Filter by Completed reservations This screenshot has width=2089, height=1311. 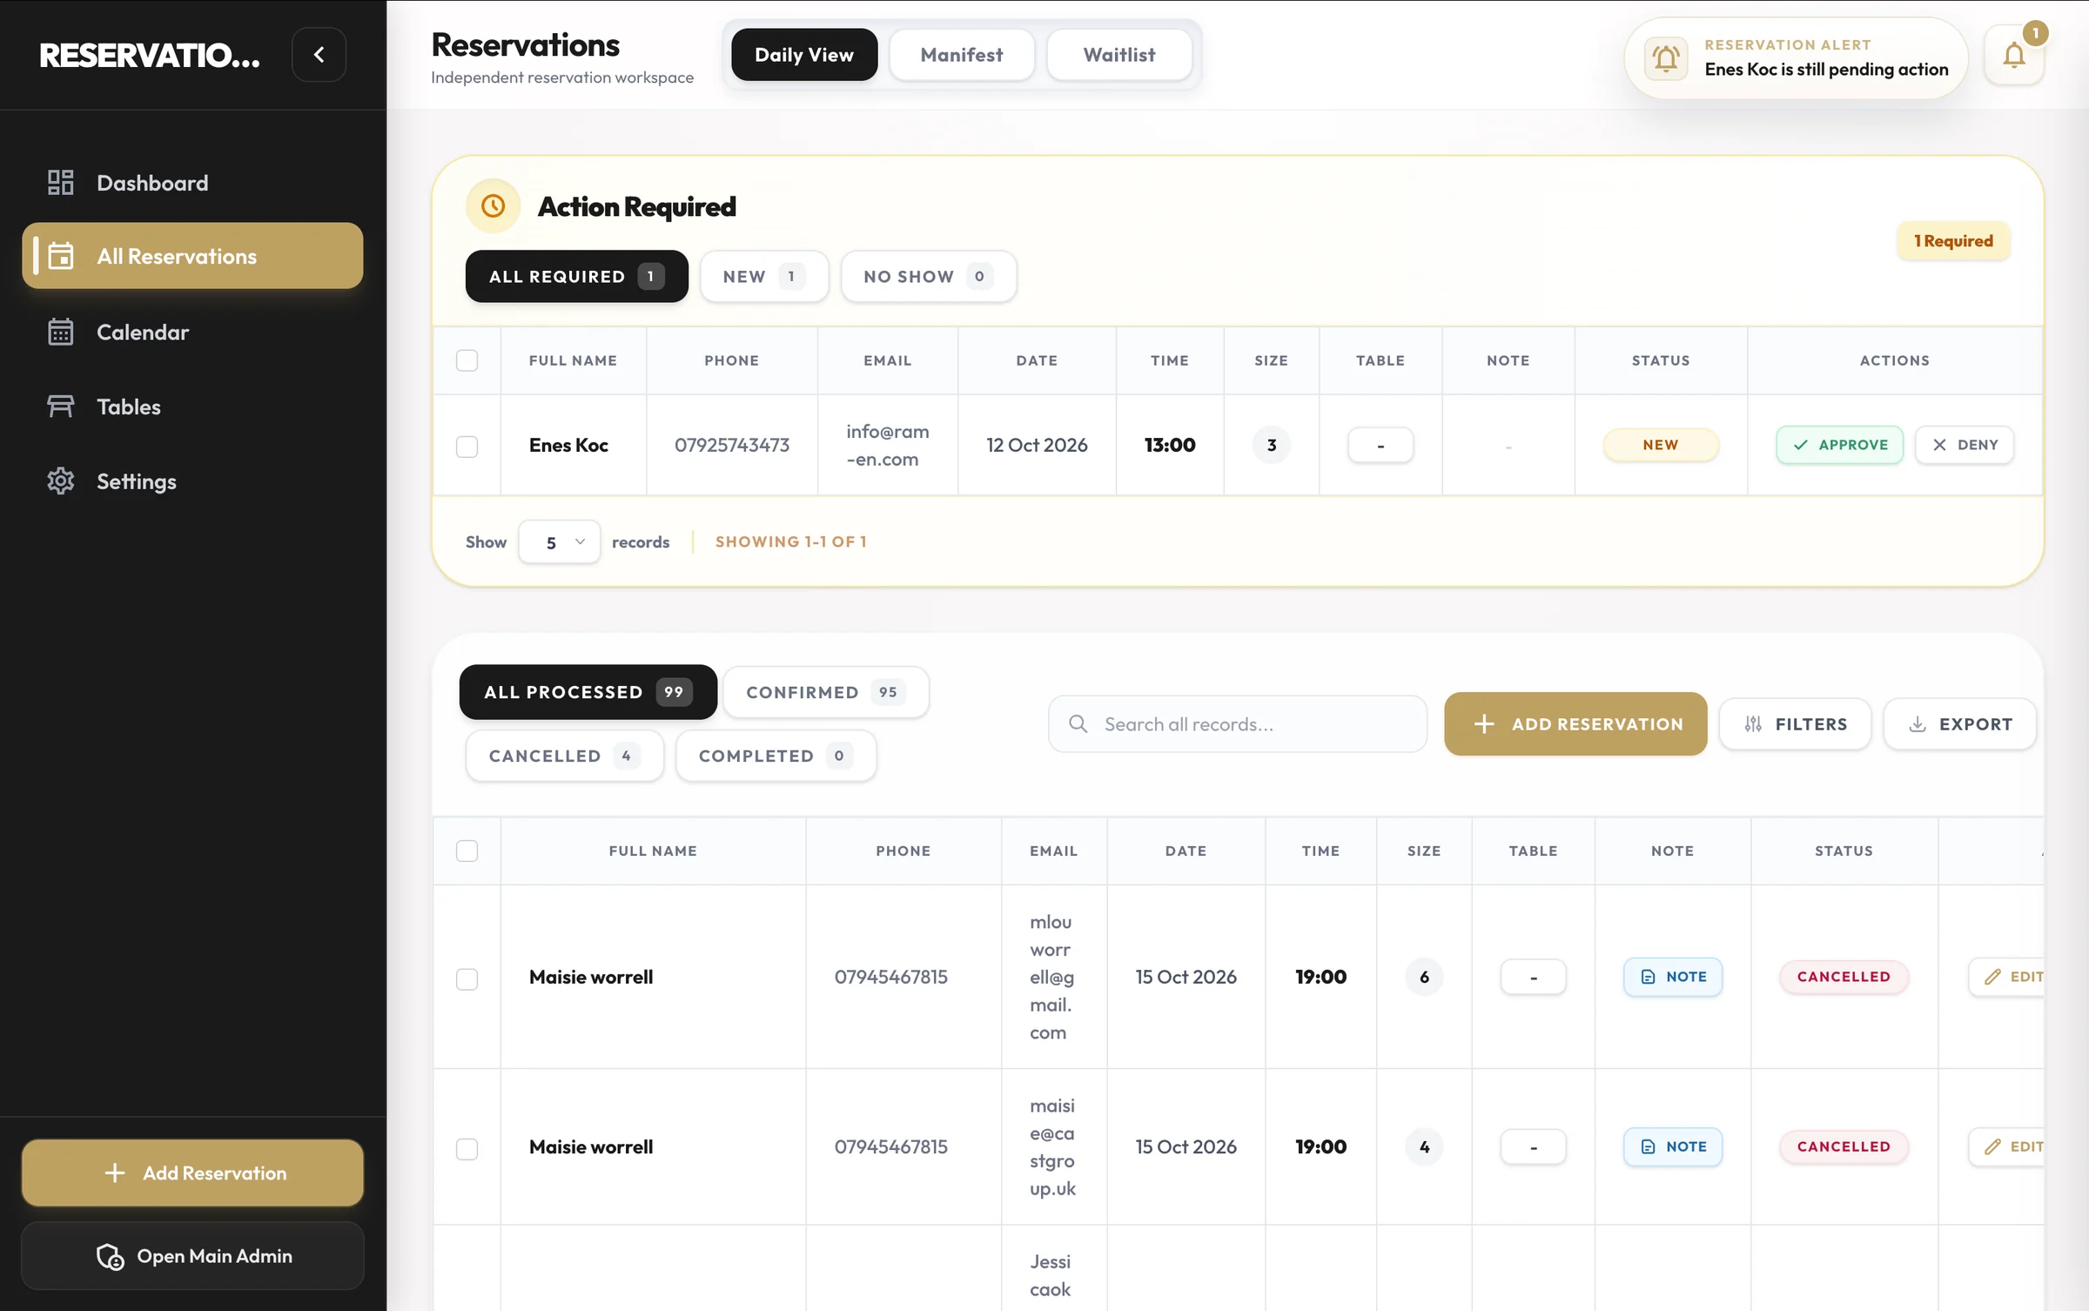coord(776,756)
